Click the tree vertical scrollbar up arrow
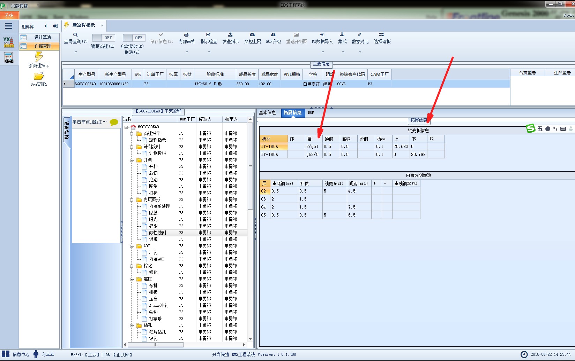Image resolution: width=575 pixels, height=361 pixels. 250,119
